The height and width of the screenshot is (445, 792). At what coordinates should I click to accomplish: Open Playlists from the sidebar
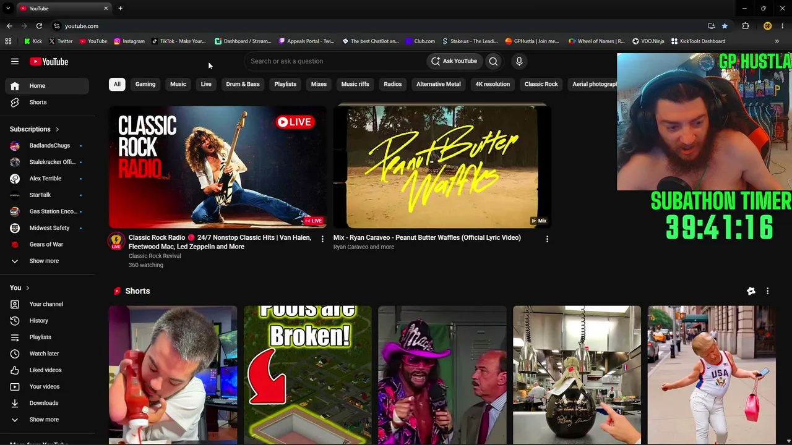tap(47, 337)
